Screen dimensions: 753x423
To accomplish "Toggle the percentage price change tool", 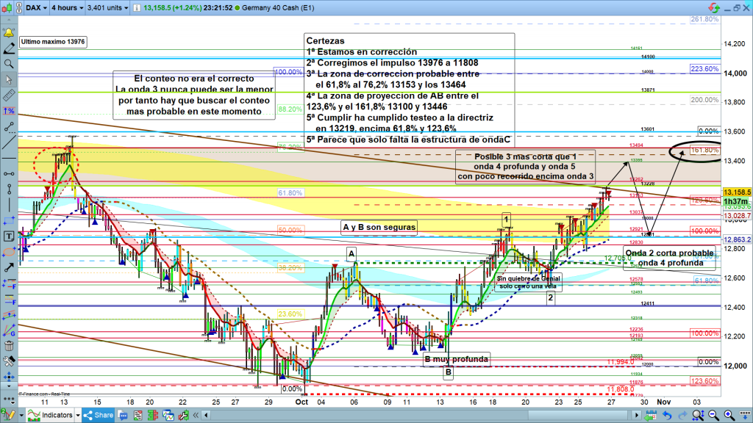I will point(9,110).
